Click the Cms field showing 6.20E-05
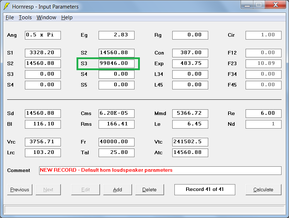The image size is (289, 218). pyautogui.click(x=116, y=114)
